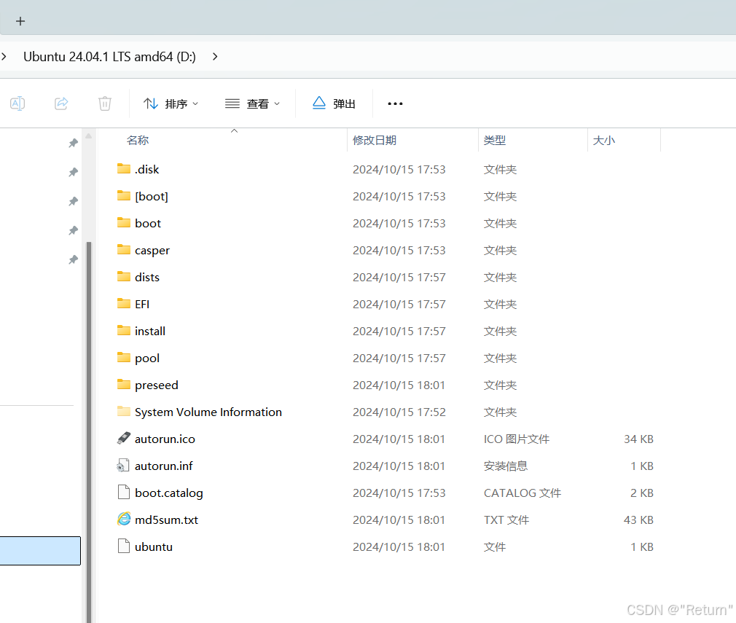Sort by 修改日期 column header
736x623 pixels.
coord(375,140)
